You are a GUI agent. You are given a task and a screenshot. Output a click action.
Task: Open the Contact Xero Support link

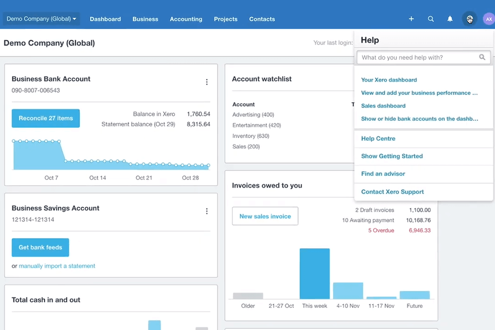point(392,192)
